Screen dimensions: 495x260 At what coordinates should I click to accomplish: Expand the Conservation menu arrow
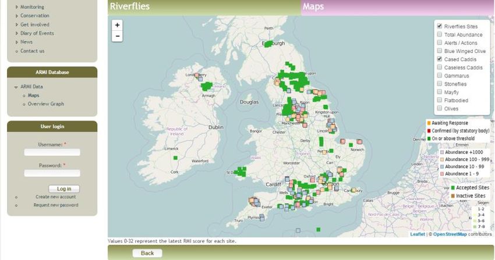pos(16,16)
